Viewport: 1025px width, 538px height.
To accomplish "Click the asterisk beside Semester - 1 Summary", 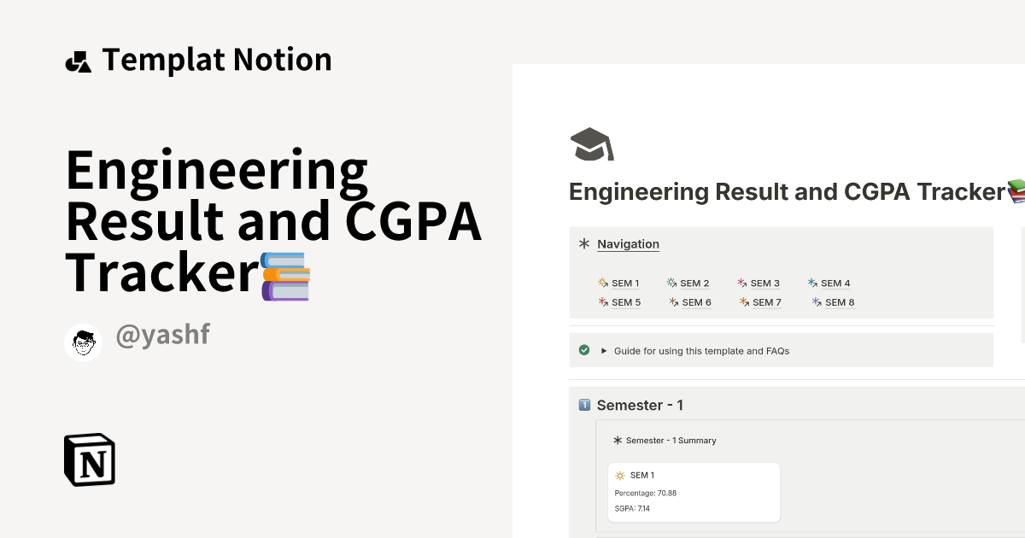I will pos(618,440).
